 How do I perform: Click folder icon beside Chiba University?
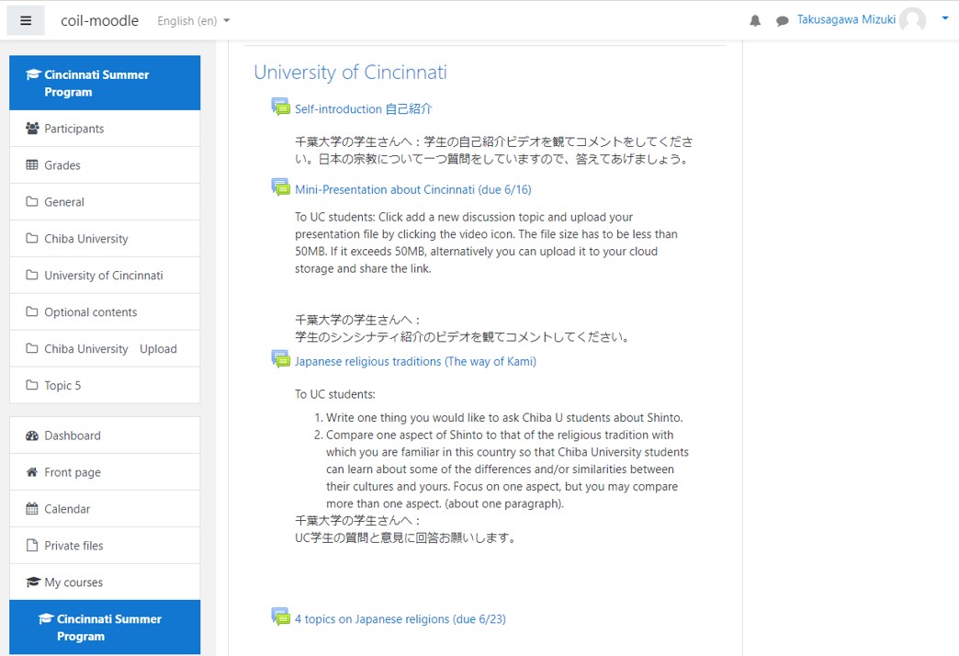coord(32,238)
